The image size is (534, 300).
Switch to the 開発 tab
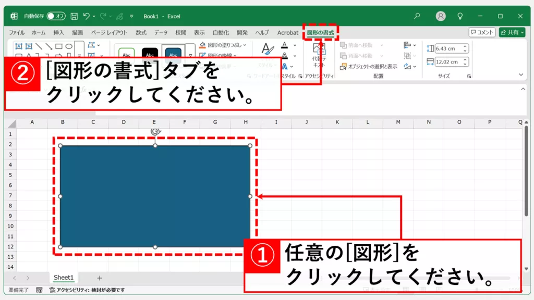(x=242, y=33)
